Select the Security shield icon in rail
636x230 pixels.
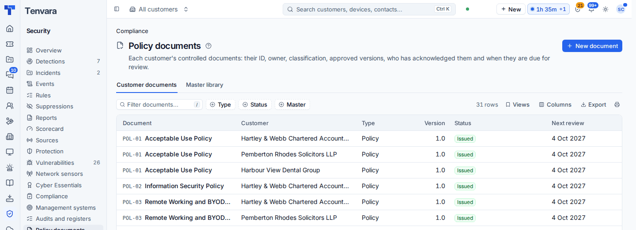pyautogui.click(x=10, y=214)
